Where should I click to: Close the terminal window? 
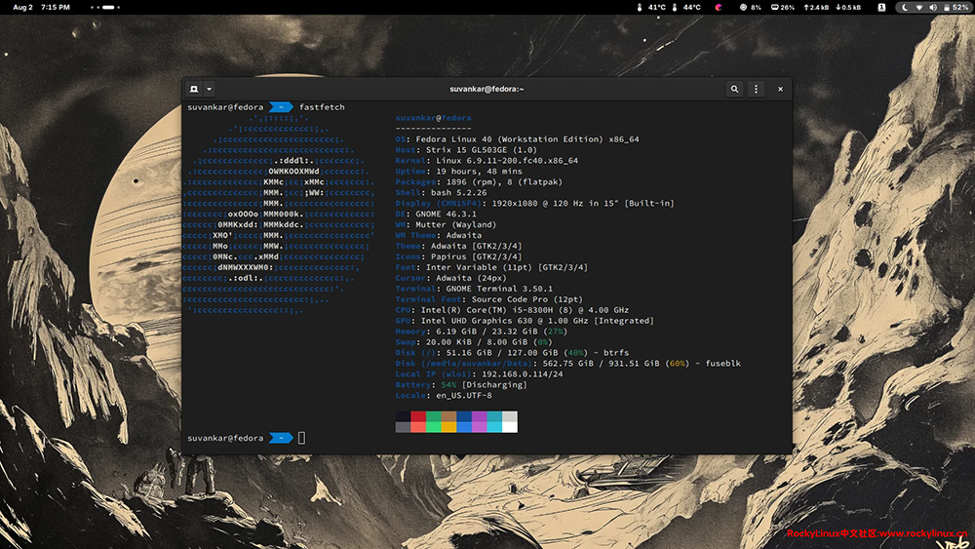(780, 89)
